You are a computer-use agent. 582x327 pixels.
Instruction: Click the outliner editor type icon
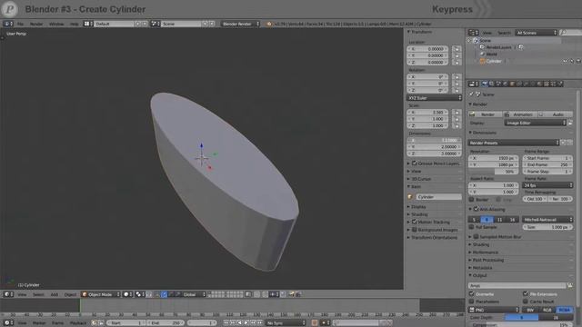(x=473, y=33)
